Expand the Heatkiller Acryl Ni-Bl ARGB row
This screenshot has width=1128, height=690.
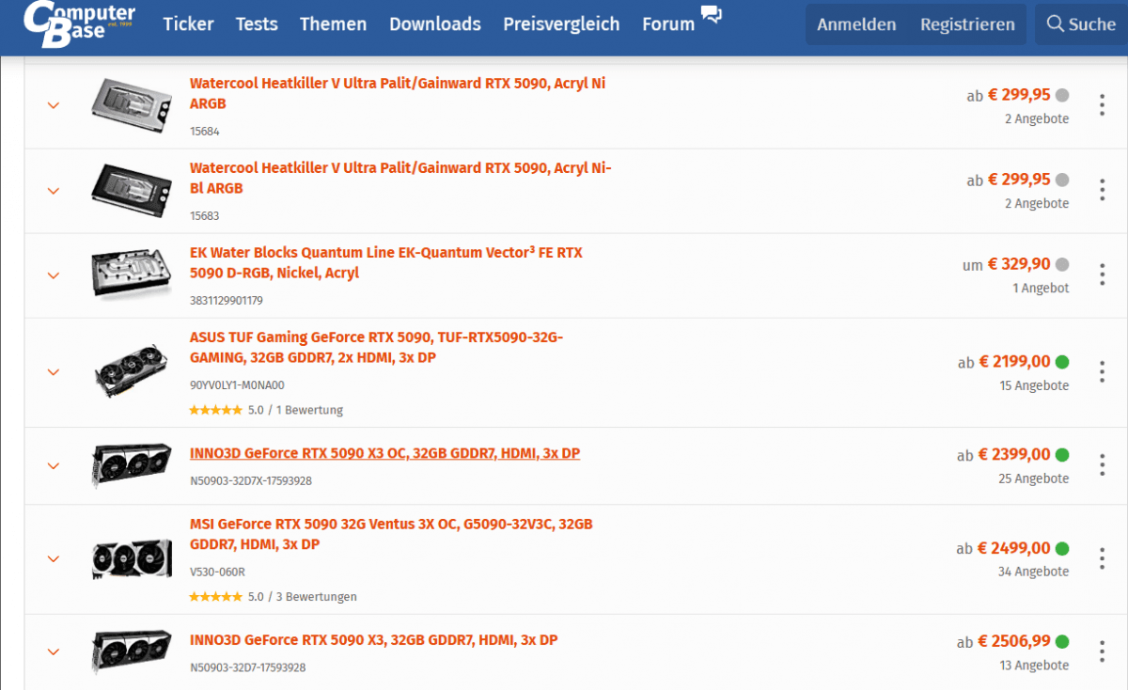pyautogui.click(x=54, y=191)
